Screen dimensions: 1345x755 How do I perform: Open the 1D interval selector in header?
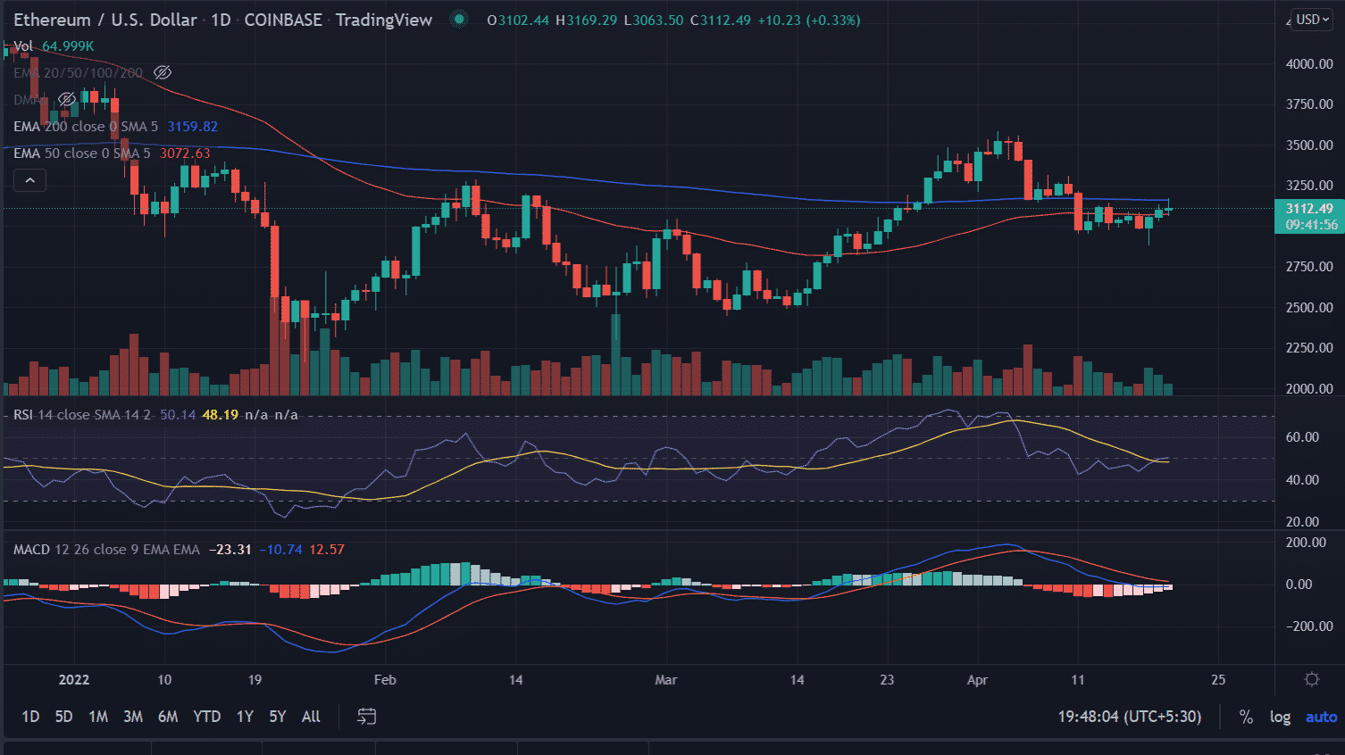(x=221, y=20)
